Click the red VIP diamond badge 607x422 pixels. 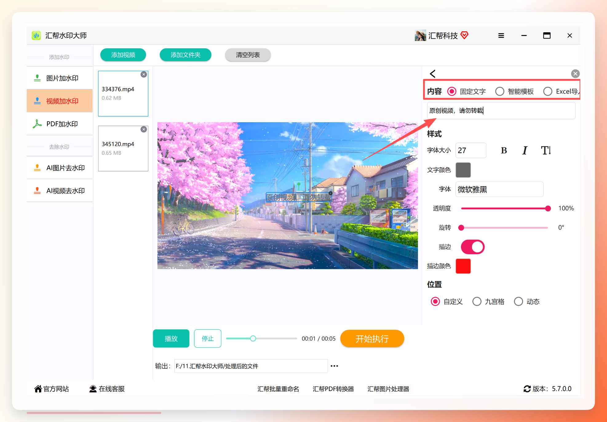point(465,35)
